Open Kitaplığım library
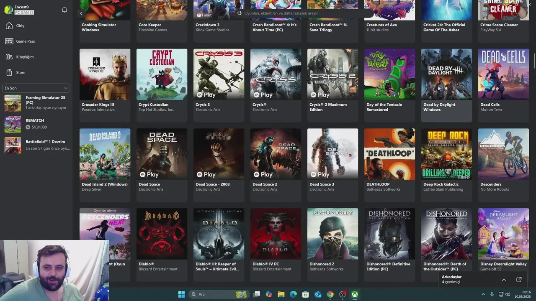Screen dimensions: 536x301 pos(36,57)
